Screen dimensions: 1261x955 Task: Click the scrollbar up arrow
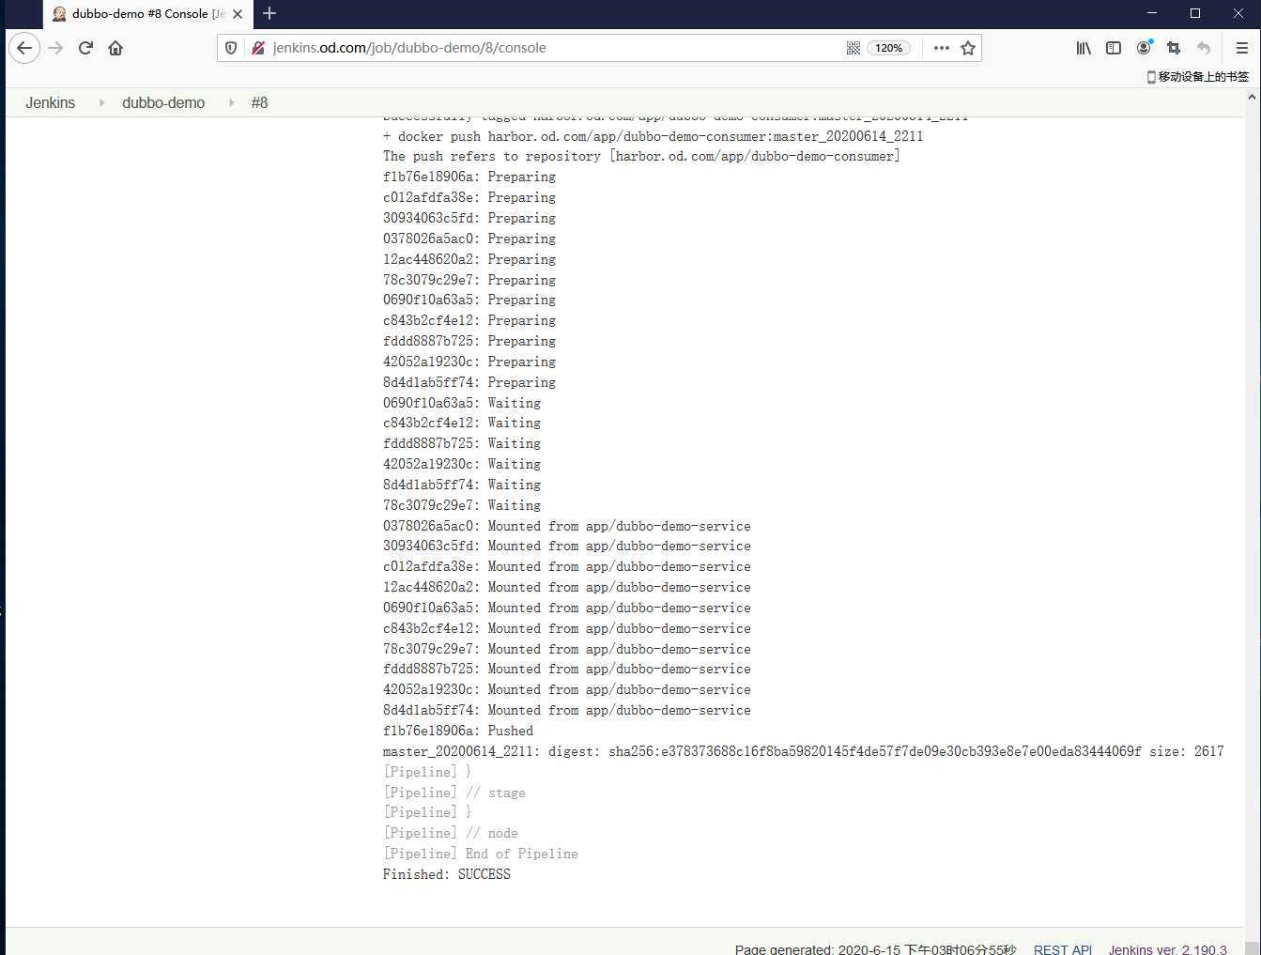(1253, 97)
